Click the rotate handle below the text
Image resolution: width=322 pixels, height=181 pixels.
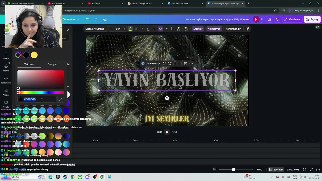pos(167,98)
